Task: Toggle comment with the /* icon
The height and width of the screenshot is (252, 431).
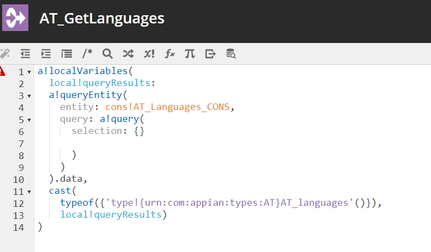Action: 87,53
